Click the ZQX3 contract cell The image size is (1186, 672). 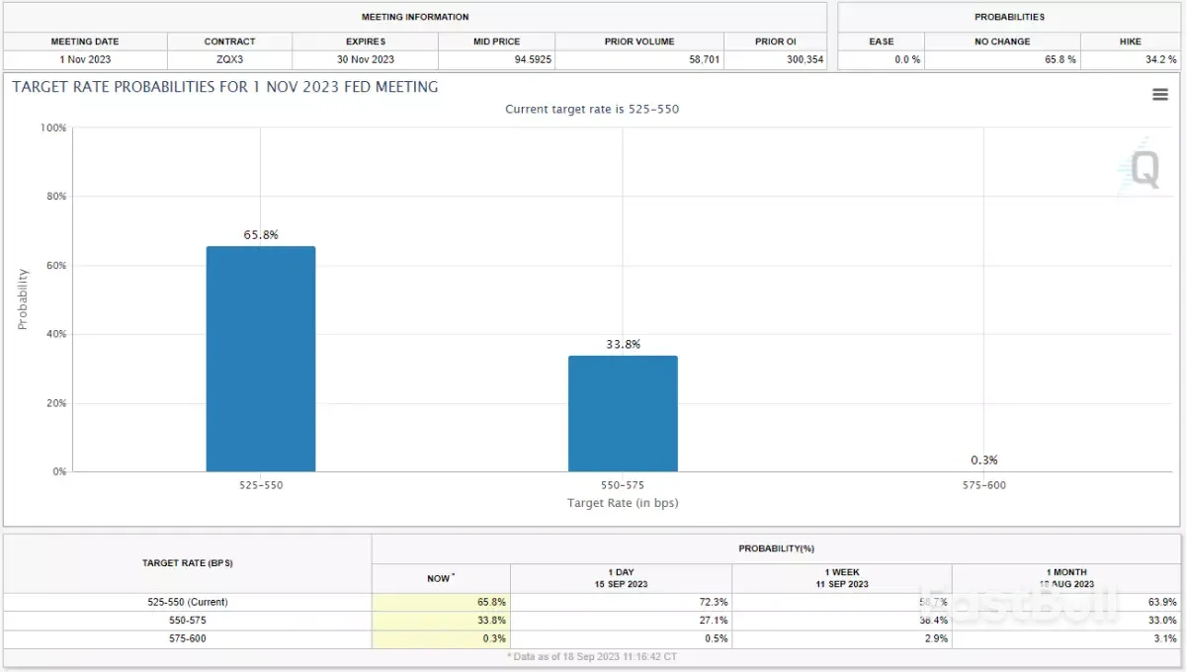point(229,59)
